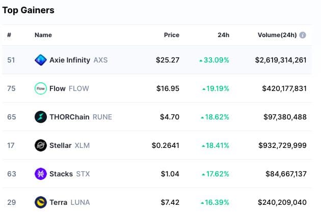Click the Axie Infinity coin logo
The height and width of the screenshot is (214, 321).
coord(41,60)
